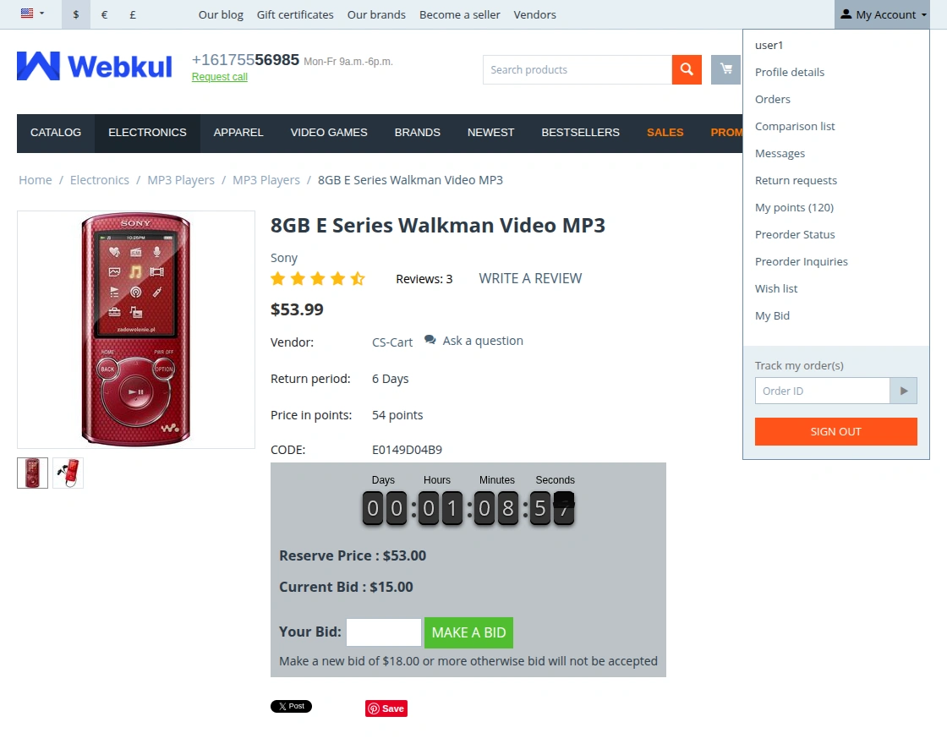Select the dollar currency option
The image size is (947, 744).
76,14
